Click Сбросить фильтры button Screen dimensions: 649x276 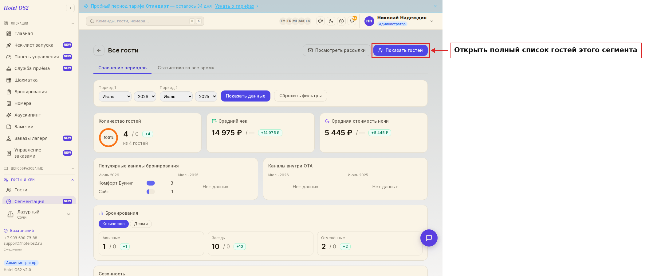click(x=300, y=96)
